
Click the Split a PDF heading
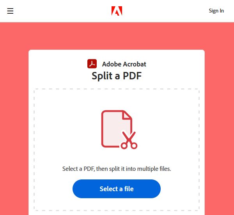pyautogui.click(x=117, y=76)
